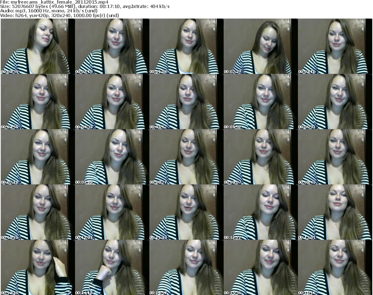Click the frame stamped 00:02:37
Screen dimensions: 373x295
point(260,46)
